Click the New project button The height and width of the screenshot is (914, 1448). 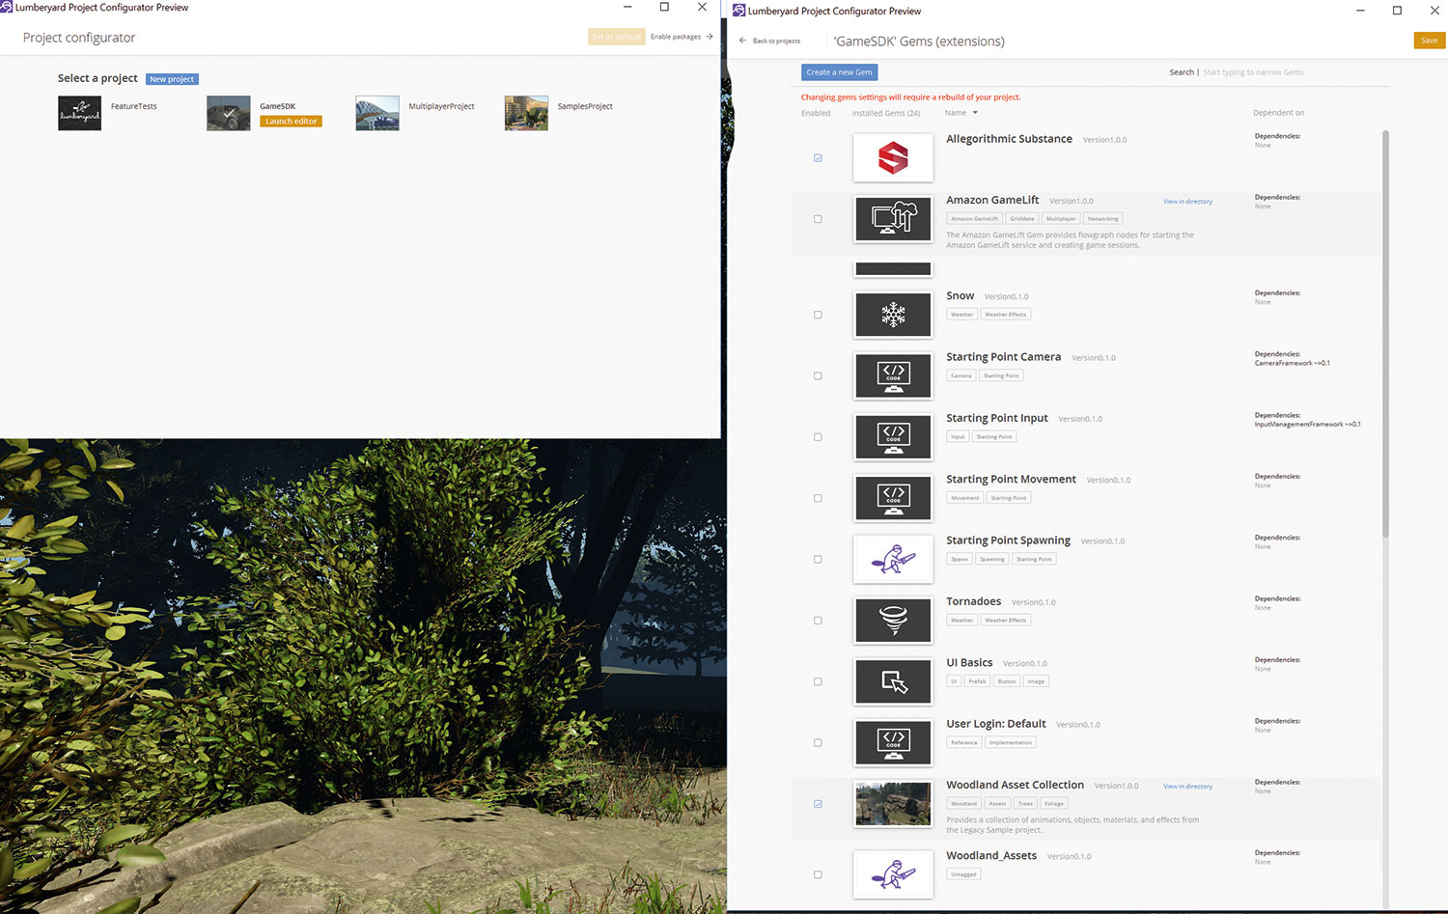(x=172, y=79)
